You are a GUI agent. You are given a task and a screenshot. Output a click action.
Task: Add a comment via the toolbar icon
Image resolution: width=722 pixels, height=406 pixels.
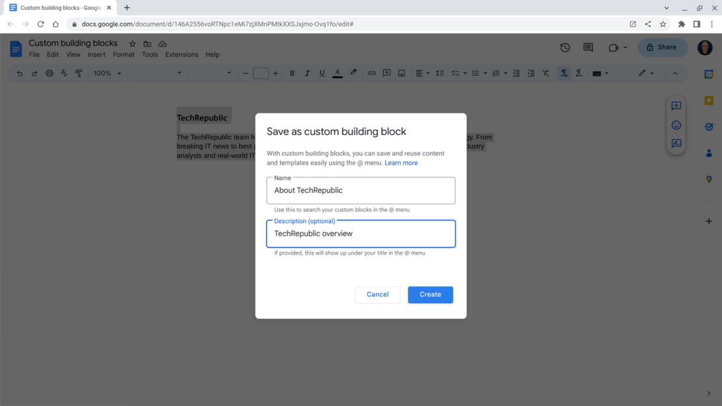coord(386,73)
